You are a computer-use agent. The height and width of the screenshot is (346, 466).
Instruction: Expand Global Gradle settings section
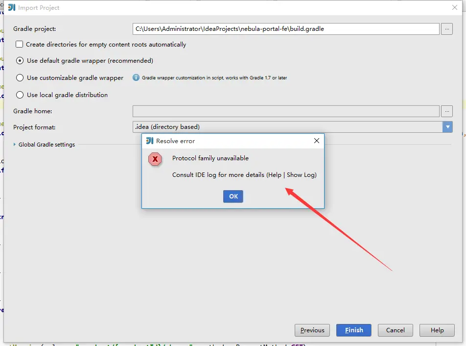(15, 145)
